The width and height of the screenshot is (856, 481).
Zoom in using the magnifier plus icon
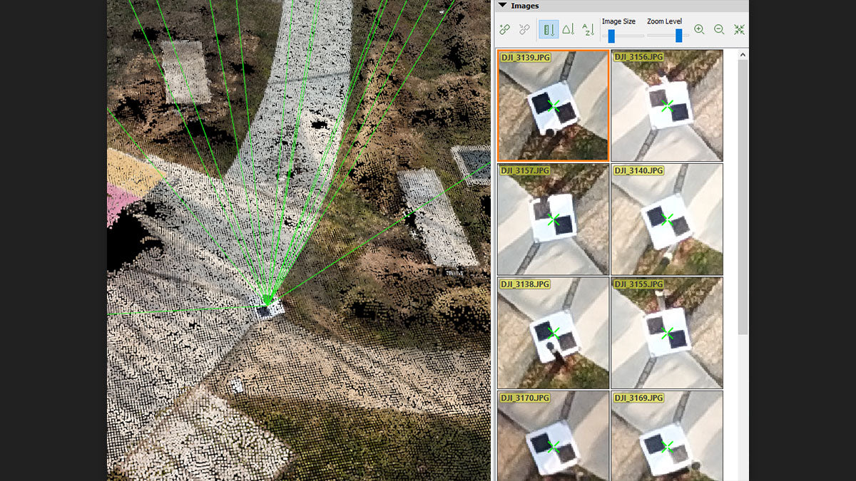(x=698, y=29)
